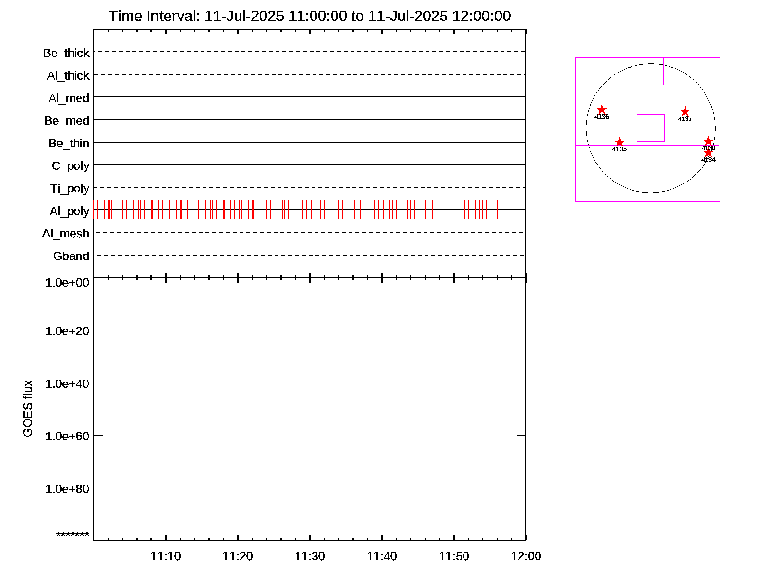Click the Al_mesh filter label
779x584 pixels.
tap(66, 234)
